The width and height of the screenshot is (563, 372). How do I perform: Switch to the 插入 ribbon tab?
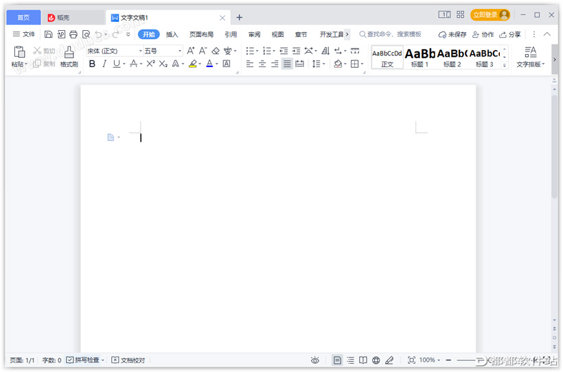[172, 34]
